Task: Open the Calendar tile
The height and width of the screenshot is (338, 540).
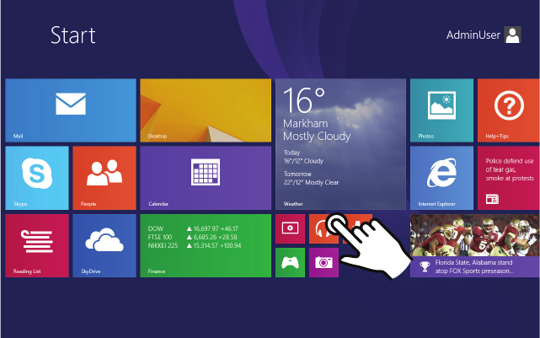Action: pos(206,178)
